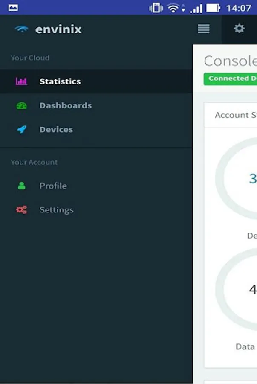The image size is (257, 384).
Task: Go to Devices menu item
Action: click(56, 130)
